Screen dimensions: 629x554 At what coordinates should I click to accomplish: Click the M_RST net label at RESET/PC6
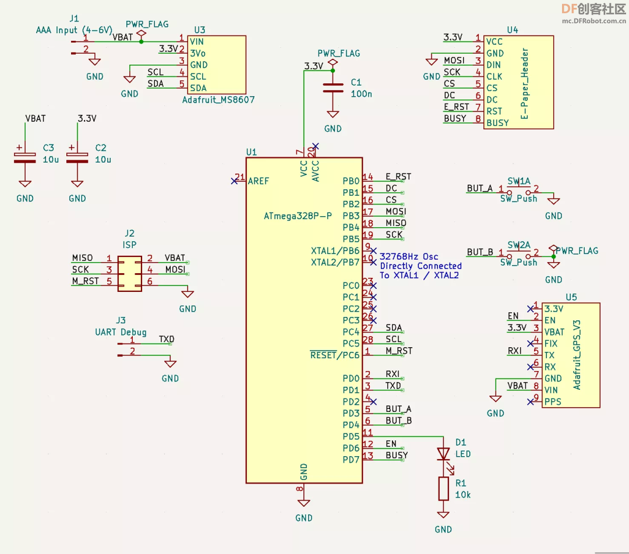399,351
